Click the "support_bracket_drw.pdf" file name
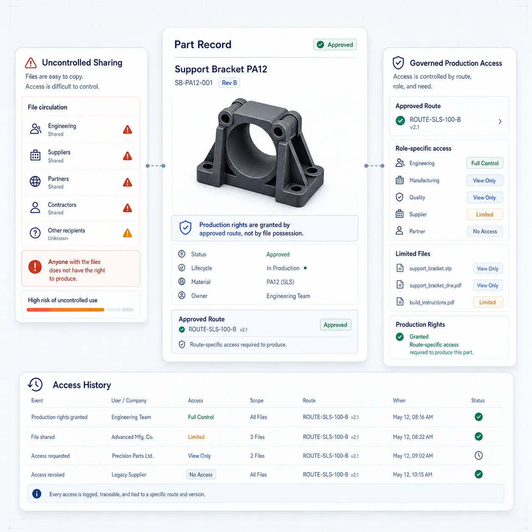 [435, 286]
